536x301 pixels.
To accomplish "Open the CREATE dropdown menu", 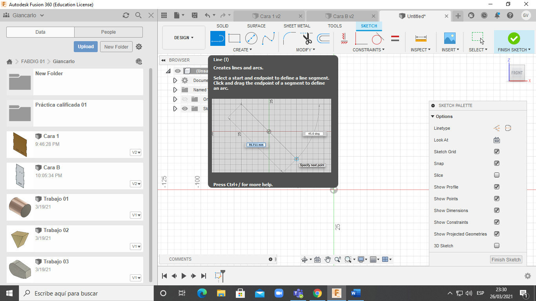I will pos(242,50).
